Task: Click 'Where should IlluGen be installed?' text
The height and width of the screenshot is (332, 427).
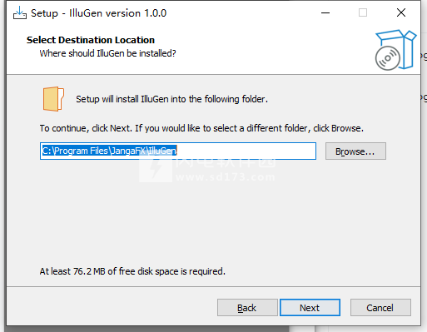Action: coord(107,53)
